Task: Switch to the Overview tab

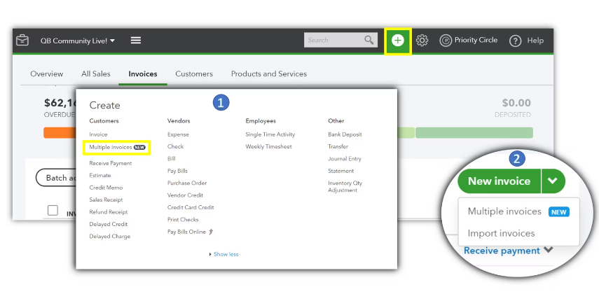Action: [47, 73]
